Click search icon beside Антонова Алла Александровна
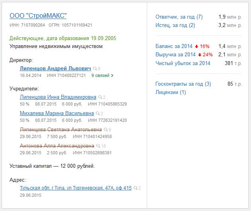The height and width of the screenshot is (211, 251). [97, 146]
